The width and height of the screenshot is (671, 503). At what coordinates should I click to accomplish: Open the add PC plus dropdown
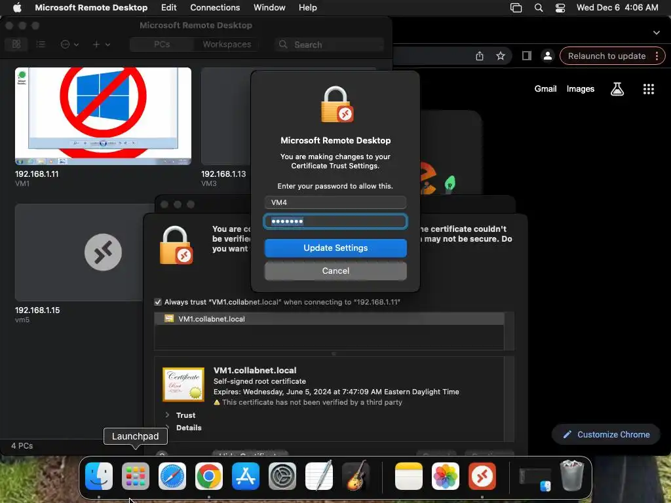[102, 44]
